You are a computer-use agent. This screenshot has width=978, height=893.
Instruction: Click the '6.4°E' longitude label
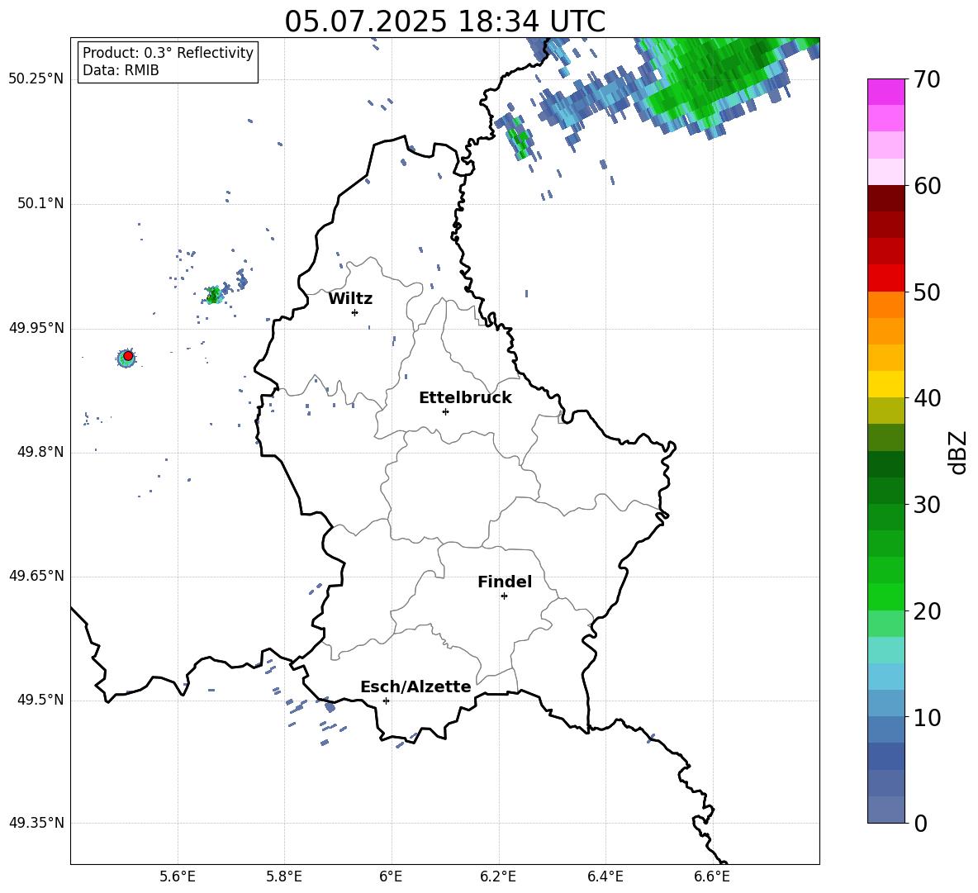(x=605, y=876)
